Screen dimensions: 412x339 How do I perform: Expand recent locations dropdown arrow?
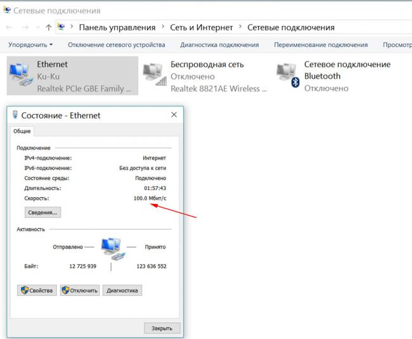coord(37,28)
